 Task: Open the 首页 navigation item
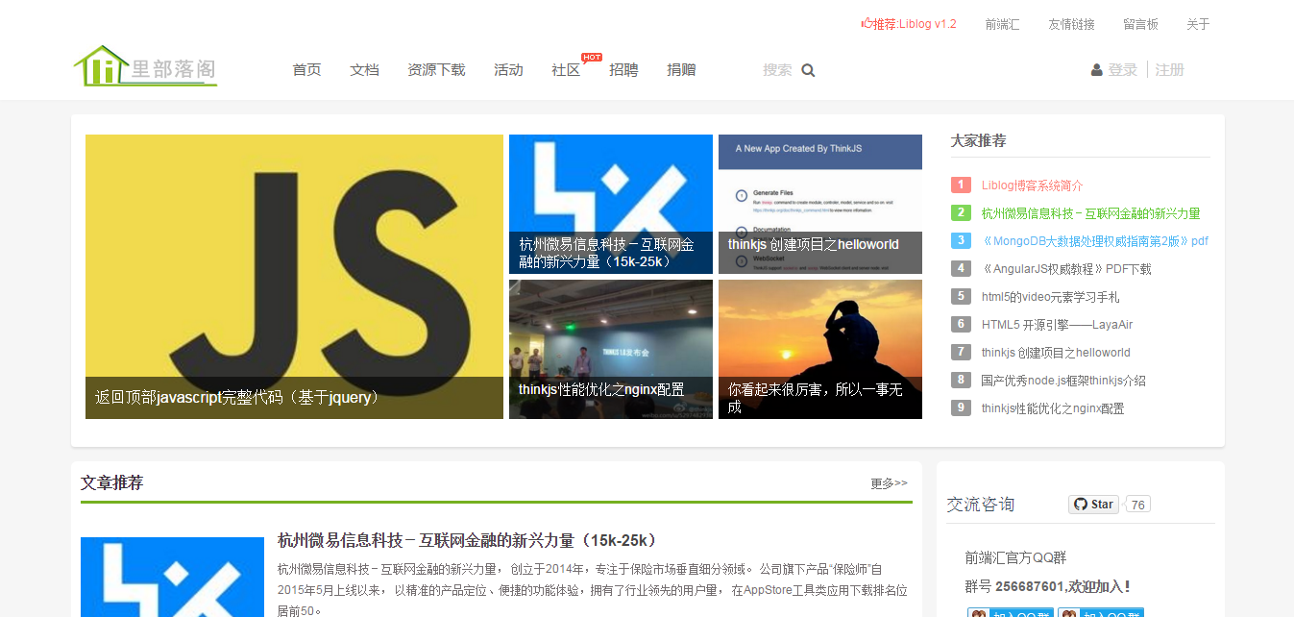pyautogui.click(x=306, y=70)
